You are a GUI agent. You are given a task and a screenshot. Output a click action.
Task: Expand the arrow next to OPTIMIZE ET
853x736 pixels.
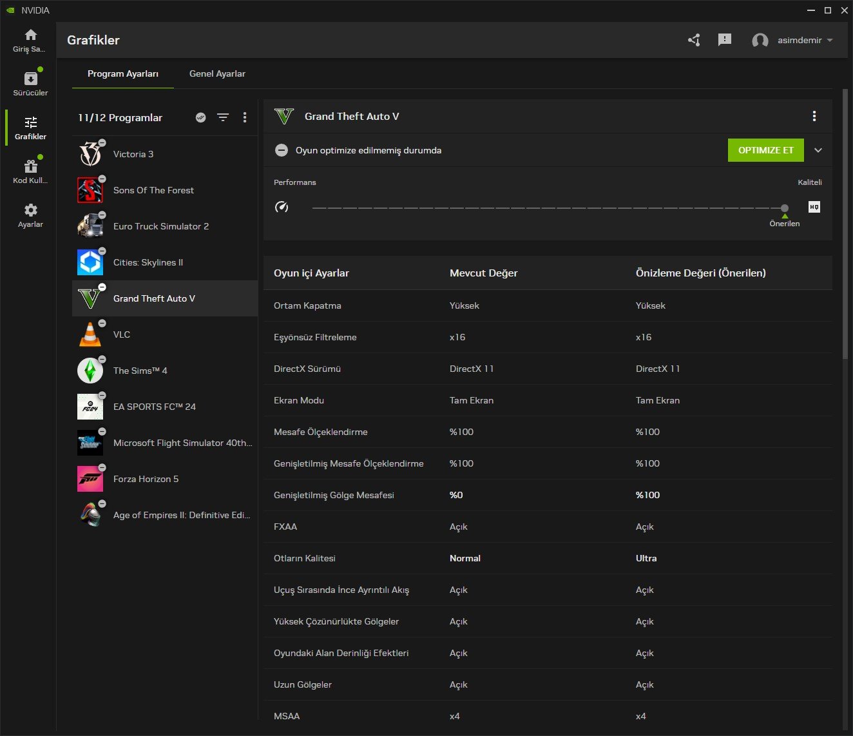[818, 150]
